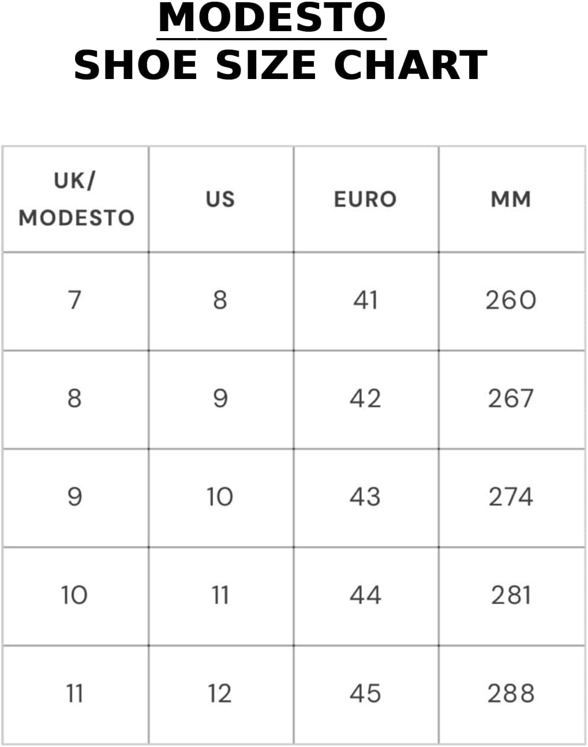Viewport: 588px width, 747px height.
Task: Click US size 9 cell
Action: click(x=220, y=399)
